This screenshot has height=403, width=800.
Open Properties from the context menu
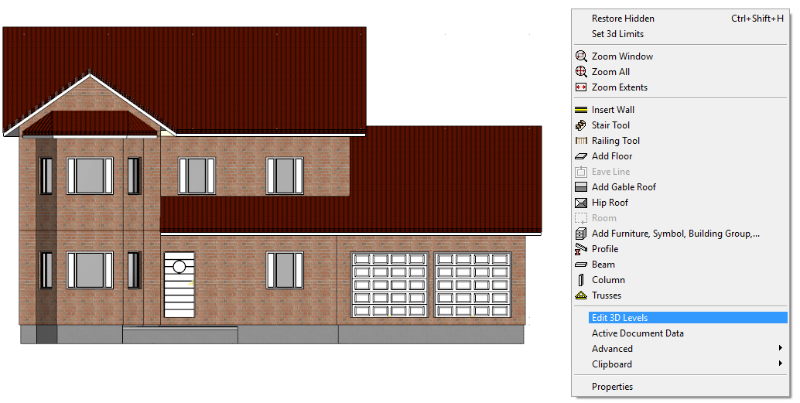coord(612,387)
